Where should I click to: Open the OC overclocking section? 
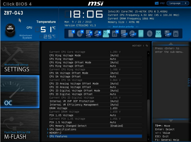pos(20,92)
